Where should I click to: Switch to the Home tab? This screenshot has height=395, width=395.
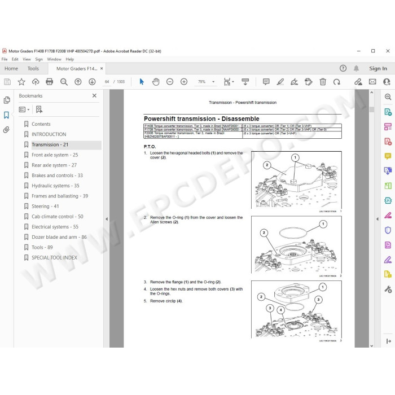coord(11,68)
